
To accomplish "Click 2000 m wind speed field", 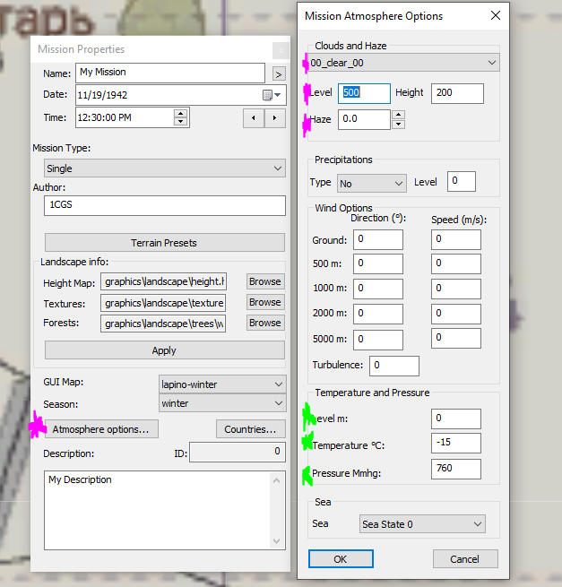I will pos(456,314).
